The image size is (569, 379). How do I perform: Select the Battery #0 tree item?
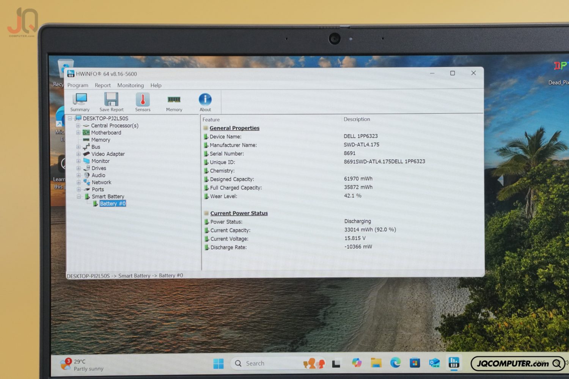pos(113,204)
